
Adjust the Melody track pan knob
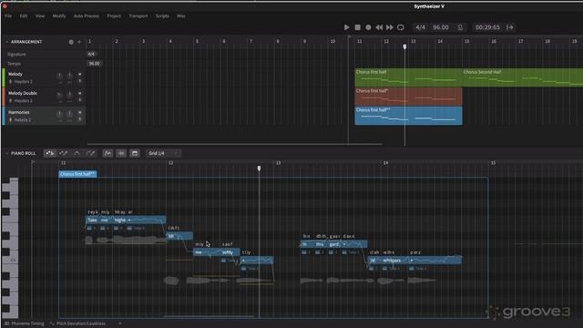tap(69, 76)
